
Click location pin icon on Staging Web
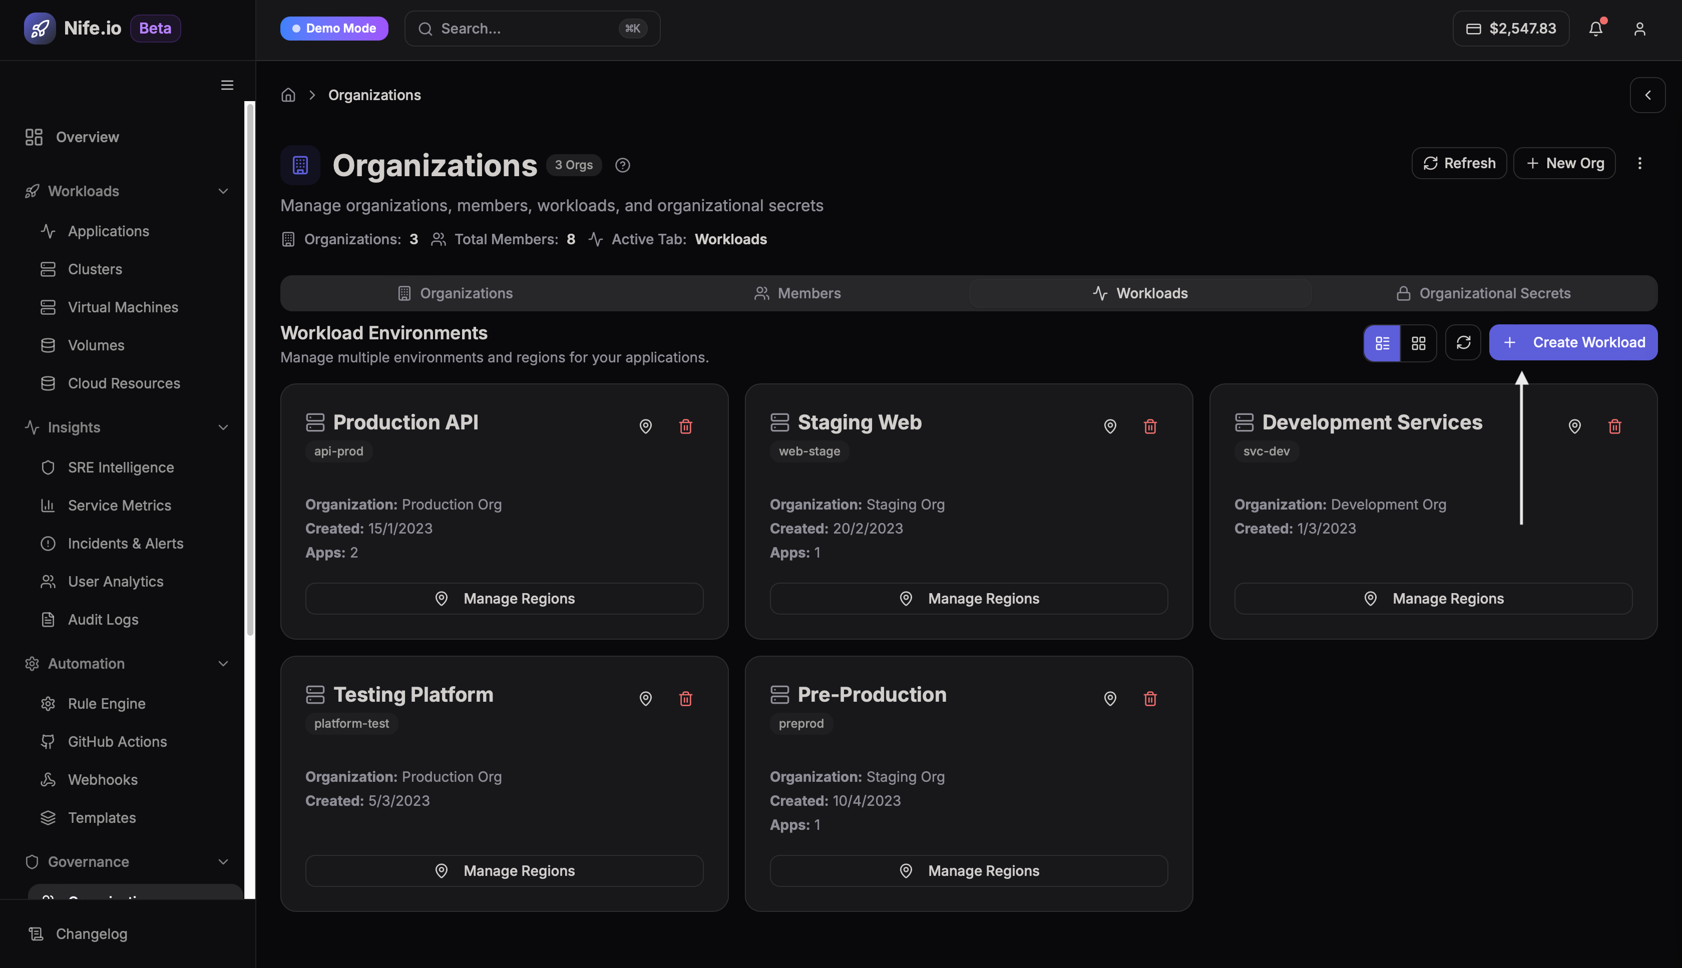click(x=1110, y=426)
